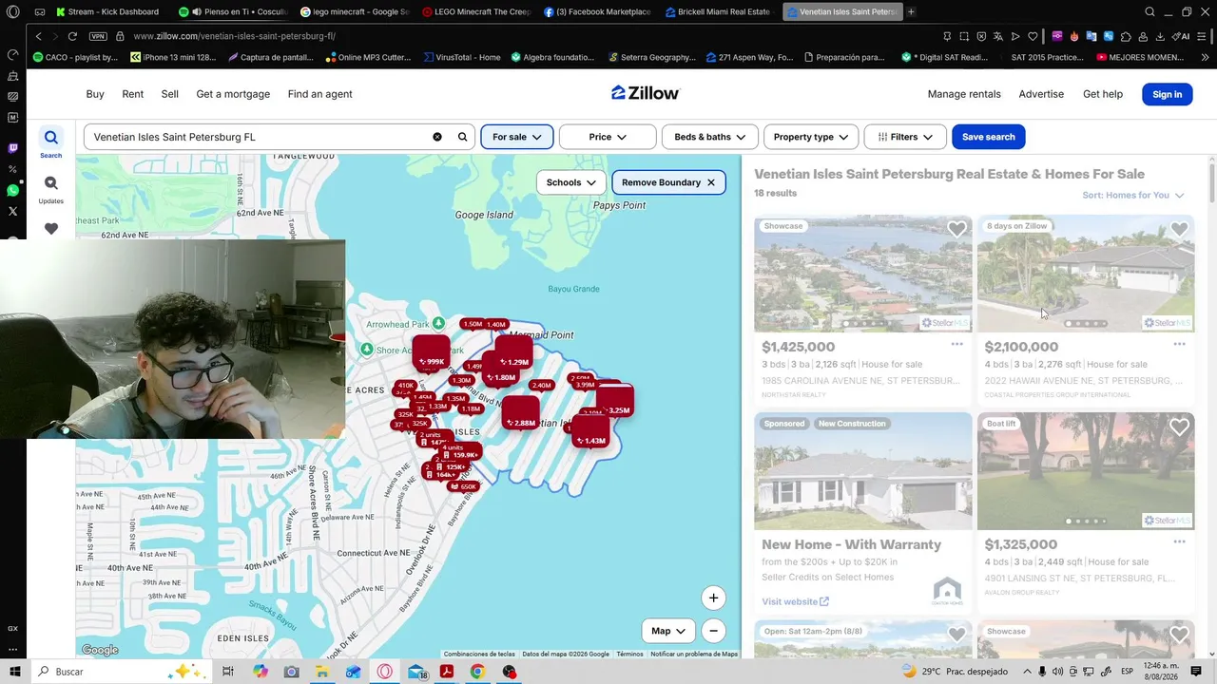This screenshot has width=1217, height=684.
Task: Open Google Chrome from the taskbar
Action: coord(477,672)
